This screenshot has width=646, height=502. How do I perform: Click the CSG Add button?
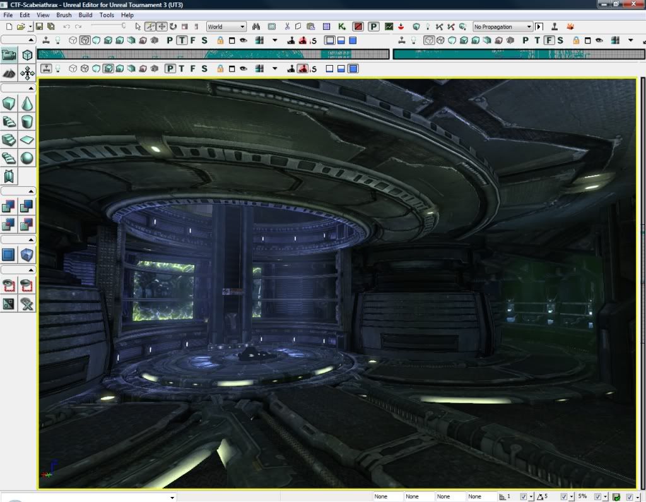[9, 206]
